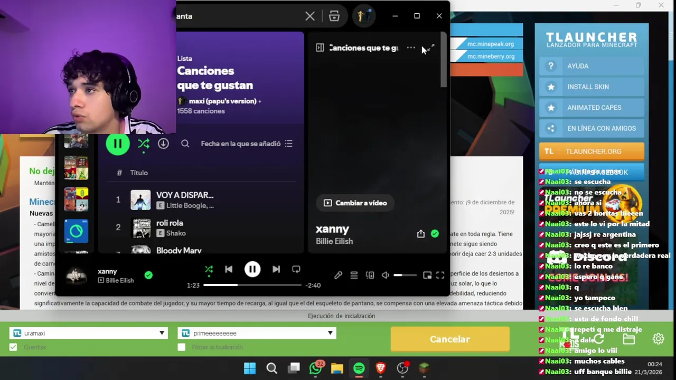Open more options in now playing panel
Image resolution: width=676 pixels, height=380 pixels.
tap(411, 48)
